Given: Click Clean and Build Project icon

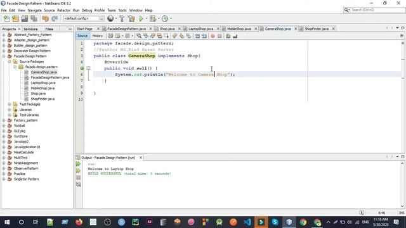Looking at the screenshot, I should pyautogui.click(x=131, y=18).
